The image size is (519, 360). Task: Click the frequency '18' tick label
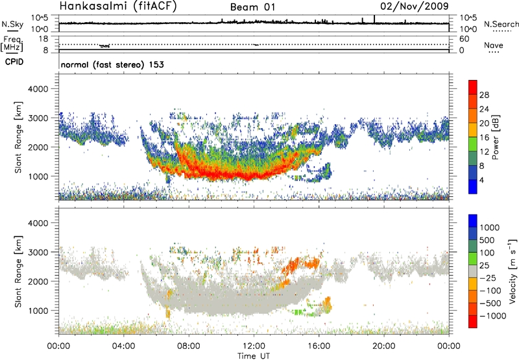[x=43, y=39]
